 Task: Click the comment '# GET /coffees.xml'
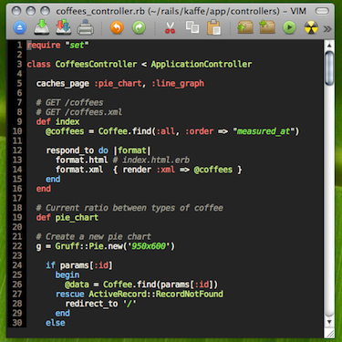pyautogui.click(x=79, y=112)
